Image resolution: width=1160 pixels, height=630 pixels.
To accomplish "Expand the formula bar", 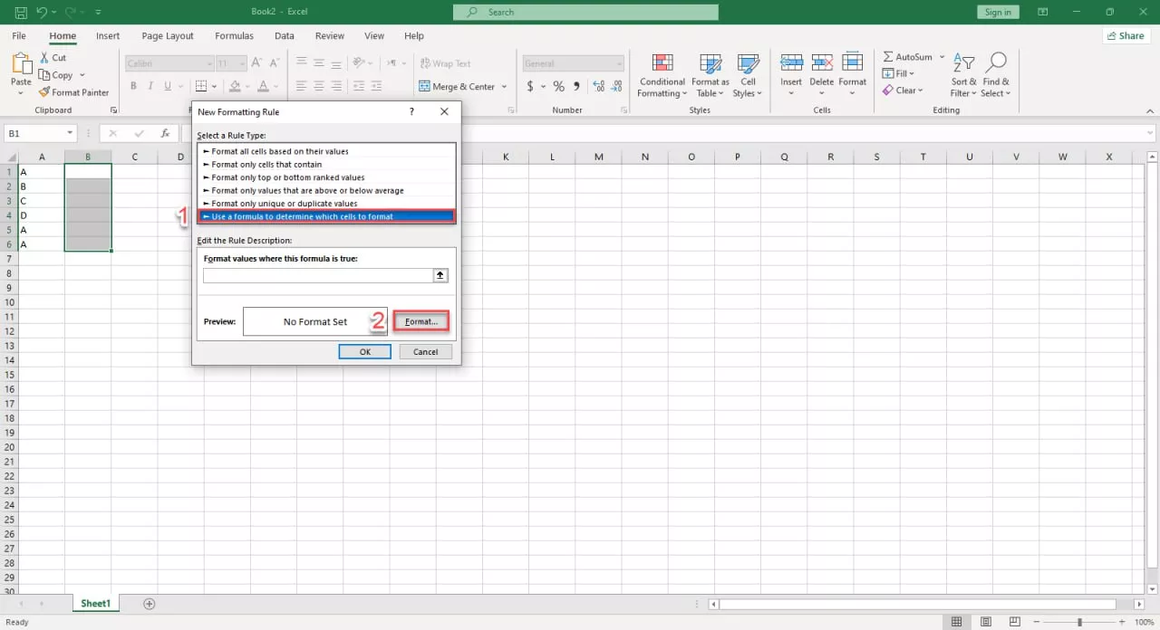I will [1148, 133].
